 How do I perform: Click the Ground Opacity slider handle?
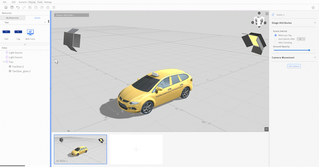coord(309,50)
